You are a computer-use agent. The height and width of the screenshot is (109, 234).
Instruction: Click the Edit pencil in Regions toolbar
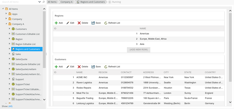[x=68, y=23]
